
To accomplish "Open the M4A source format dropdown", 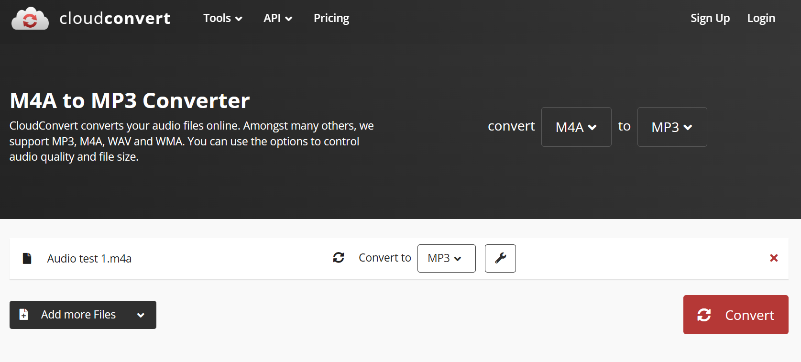I will click(576, 127).
